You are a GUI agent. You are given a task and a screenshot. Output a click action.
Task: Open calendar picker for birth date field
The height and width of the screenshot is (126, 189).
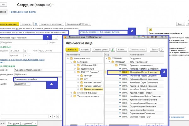click(25, 51)
